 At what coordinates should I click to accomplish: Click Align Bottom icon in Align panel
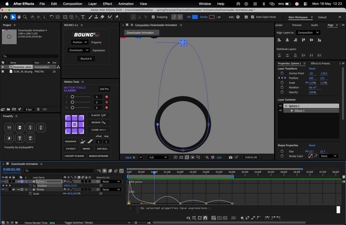[x=319, y=40]
